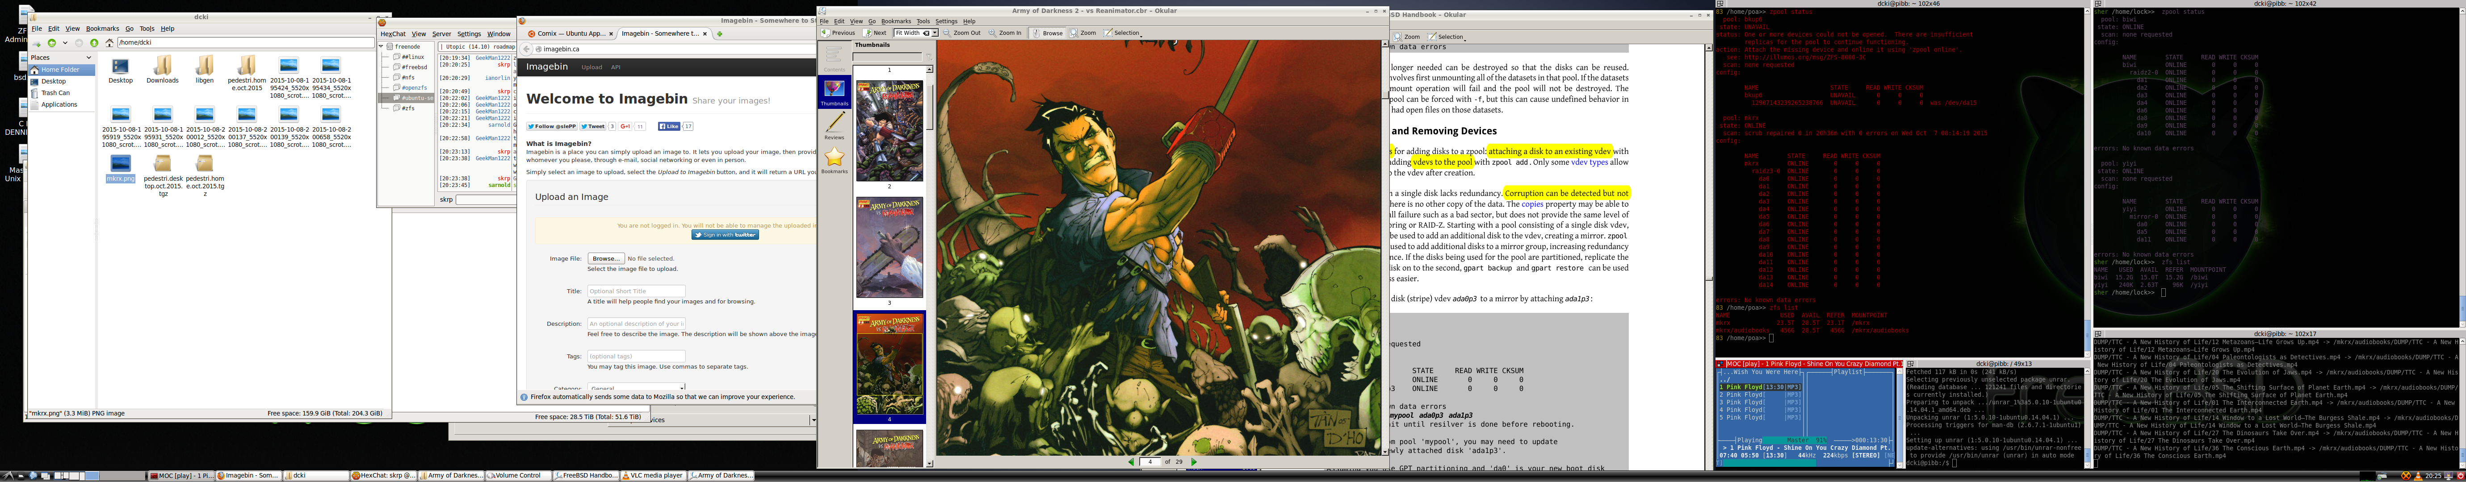Click the FreeBSD Handbook taskbar entry
This screenshot has height=482, width=2466.
(x=586, y=475)
